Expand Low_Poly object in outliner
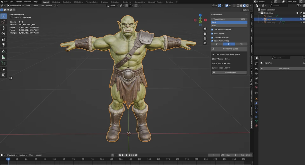 pyautogui.click(x=262, y=22)
